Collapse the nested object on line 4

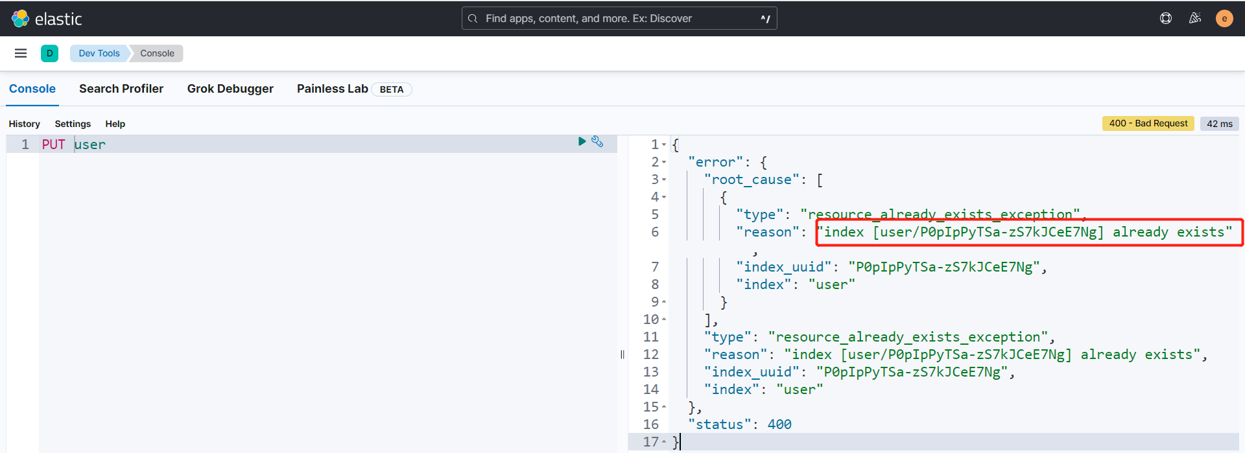coord(664,197)
